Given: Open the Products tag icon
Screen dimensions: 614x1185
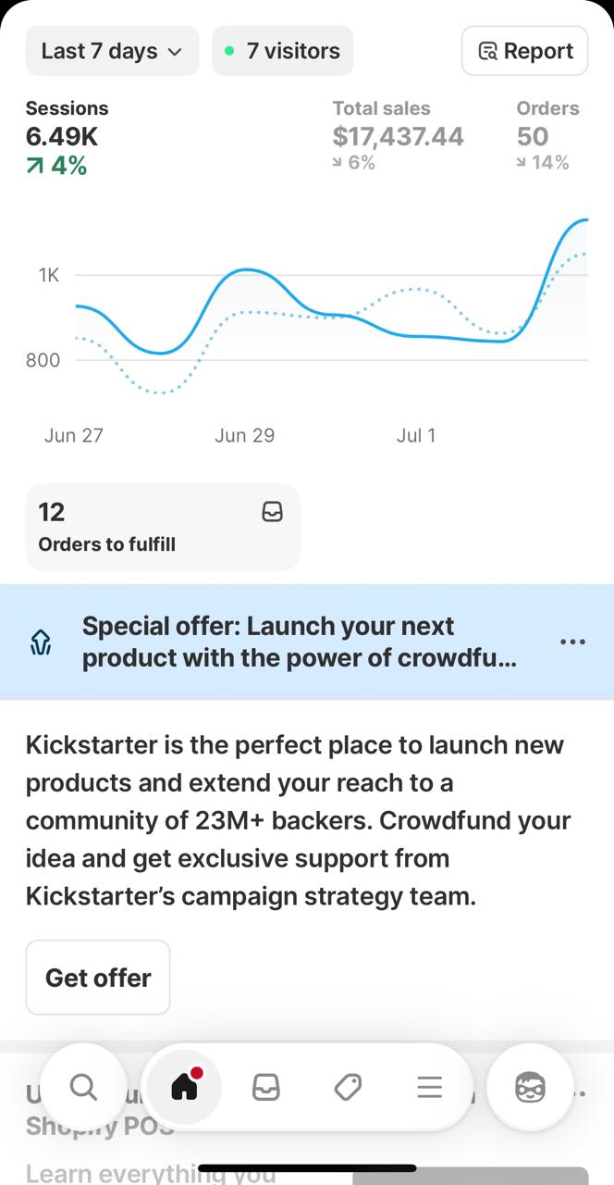Looking at the screenshot, I should 348,1087.
